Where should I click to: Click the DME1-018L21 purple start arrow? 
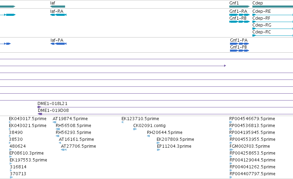(39, 107)
